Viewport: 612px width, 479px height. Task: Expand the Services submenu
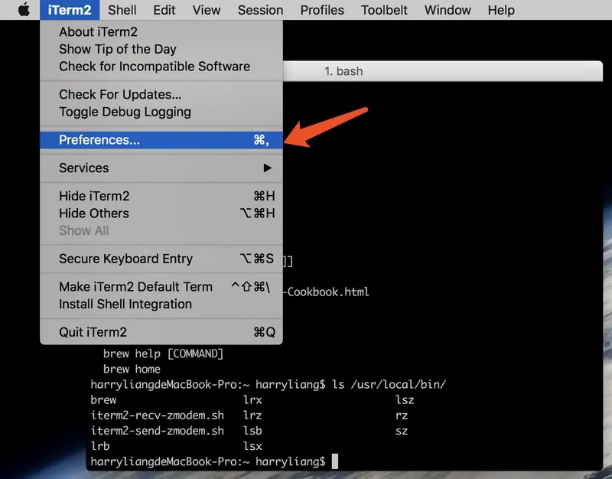[x=161, y=168]
